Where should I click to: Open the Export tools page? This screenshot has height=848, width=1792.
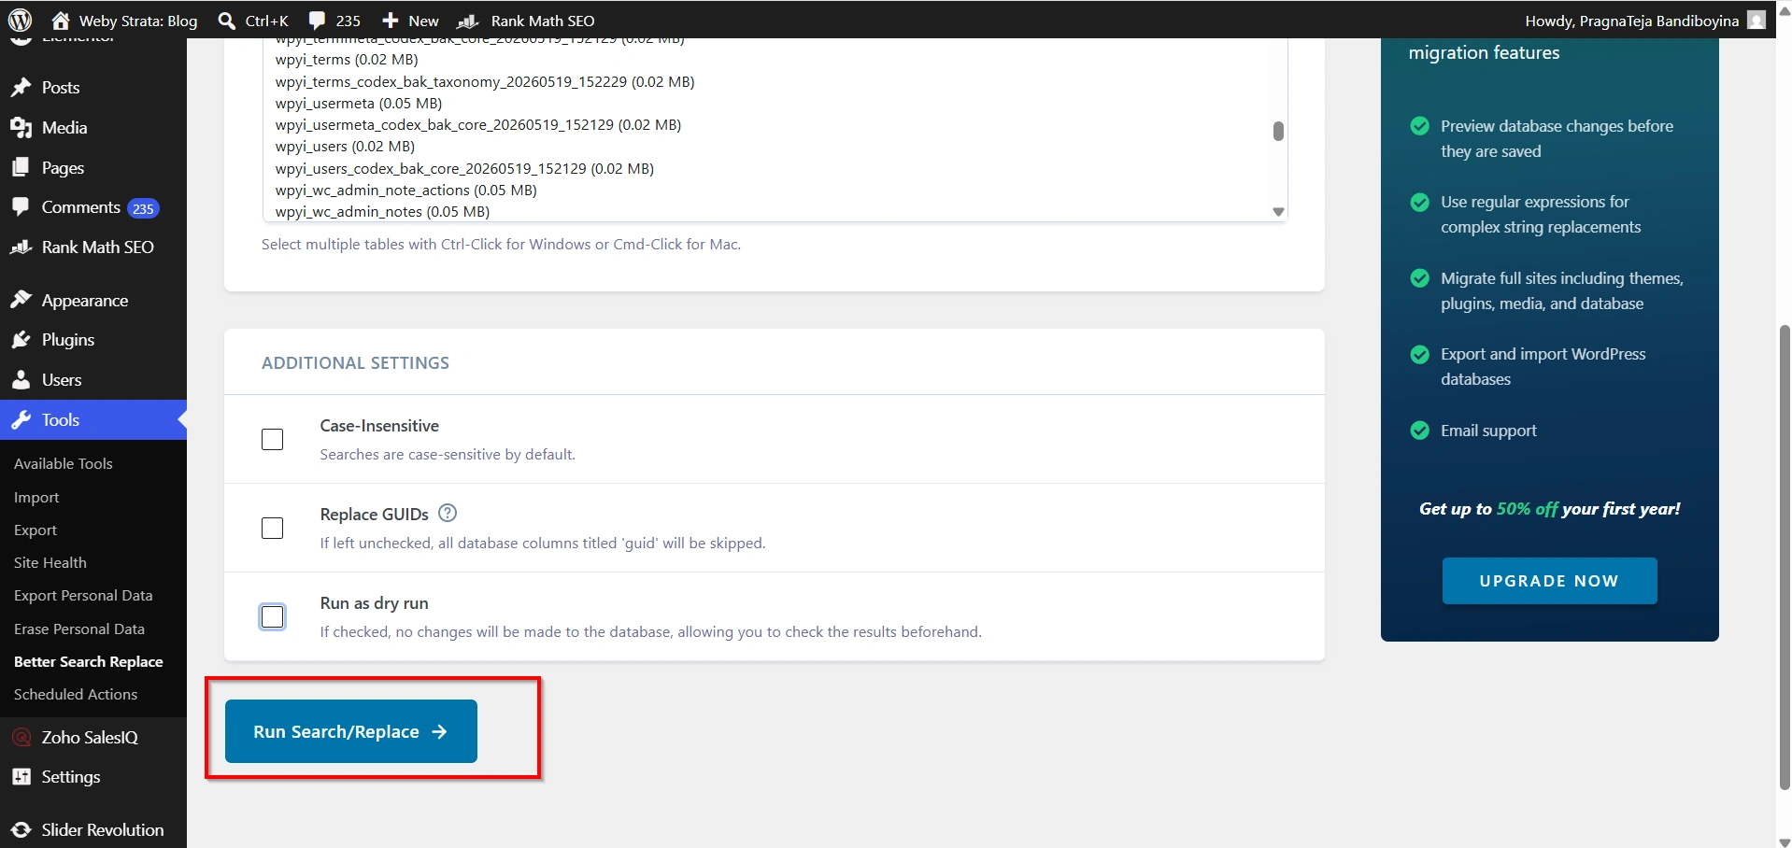tap(36, 530)
